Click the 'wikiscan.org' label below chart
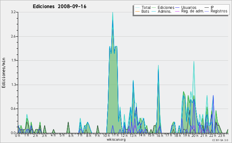Image resolution: width=232 pixels, height=143 pixels. (x=116, y=140)
